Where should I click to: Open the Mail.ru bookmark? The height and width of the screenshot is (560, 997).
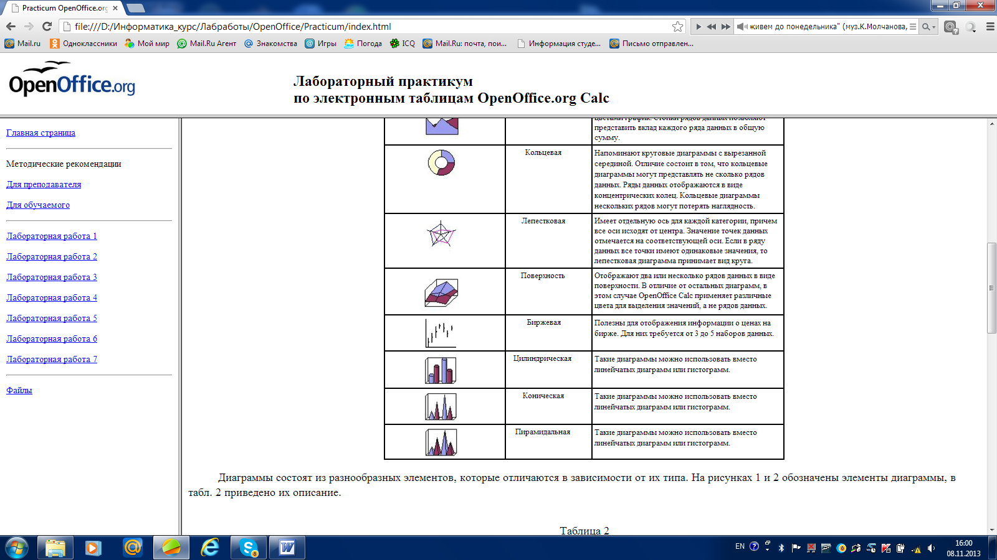click(23, 44)
